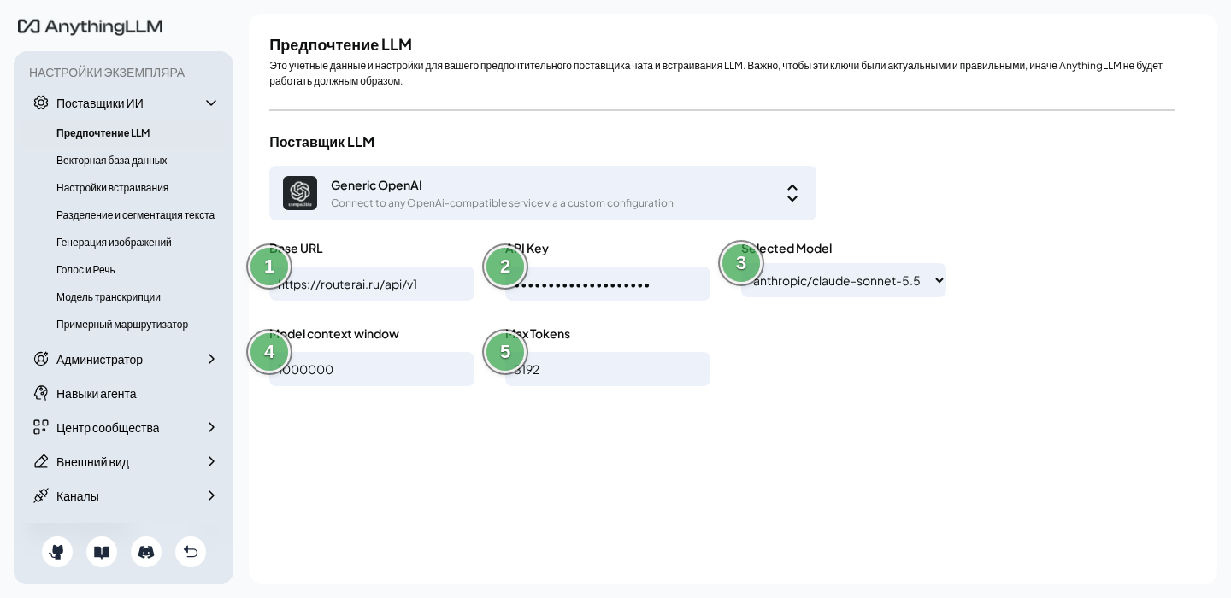
Task: Open the LLM provider selector up-down arrows
Action: pos(792,193)
